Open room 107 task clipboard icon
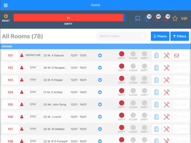Image resolution: width=191 pixels, height=143 pixels. (x=156, y=129)
